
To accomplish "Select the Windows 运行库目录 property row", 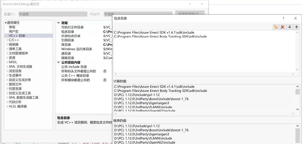I will coord(85,49).
